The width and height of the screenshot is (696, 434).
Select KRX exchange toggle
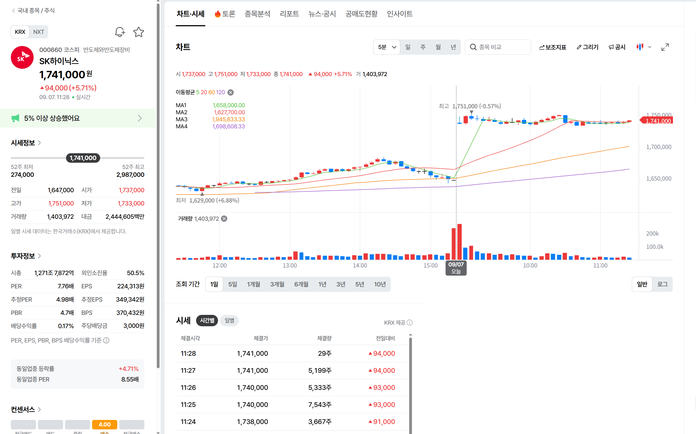[x=20, y=32]
